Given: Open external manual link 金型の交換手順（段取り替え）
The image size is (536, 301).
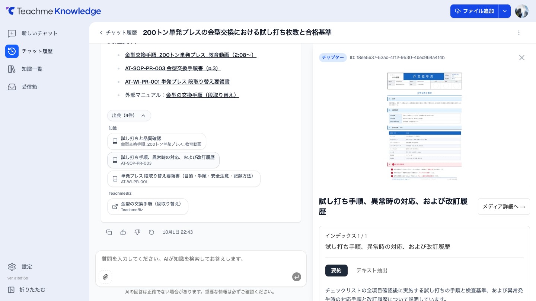Looking at the screenshot, I should pyautogui.click(x=202, y=95).
